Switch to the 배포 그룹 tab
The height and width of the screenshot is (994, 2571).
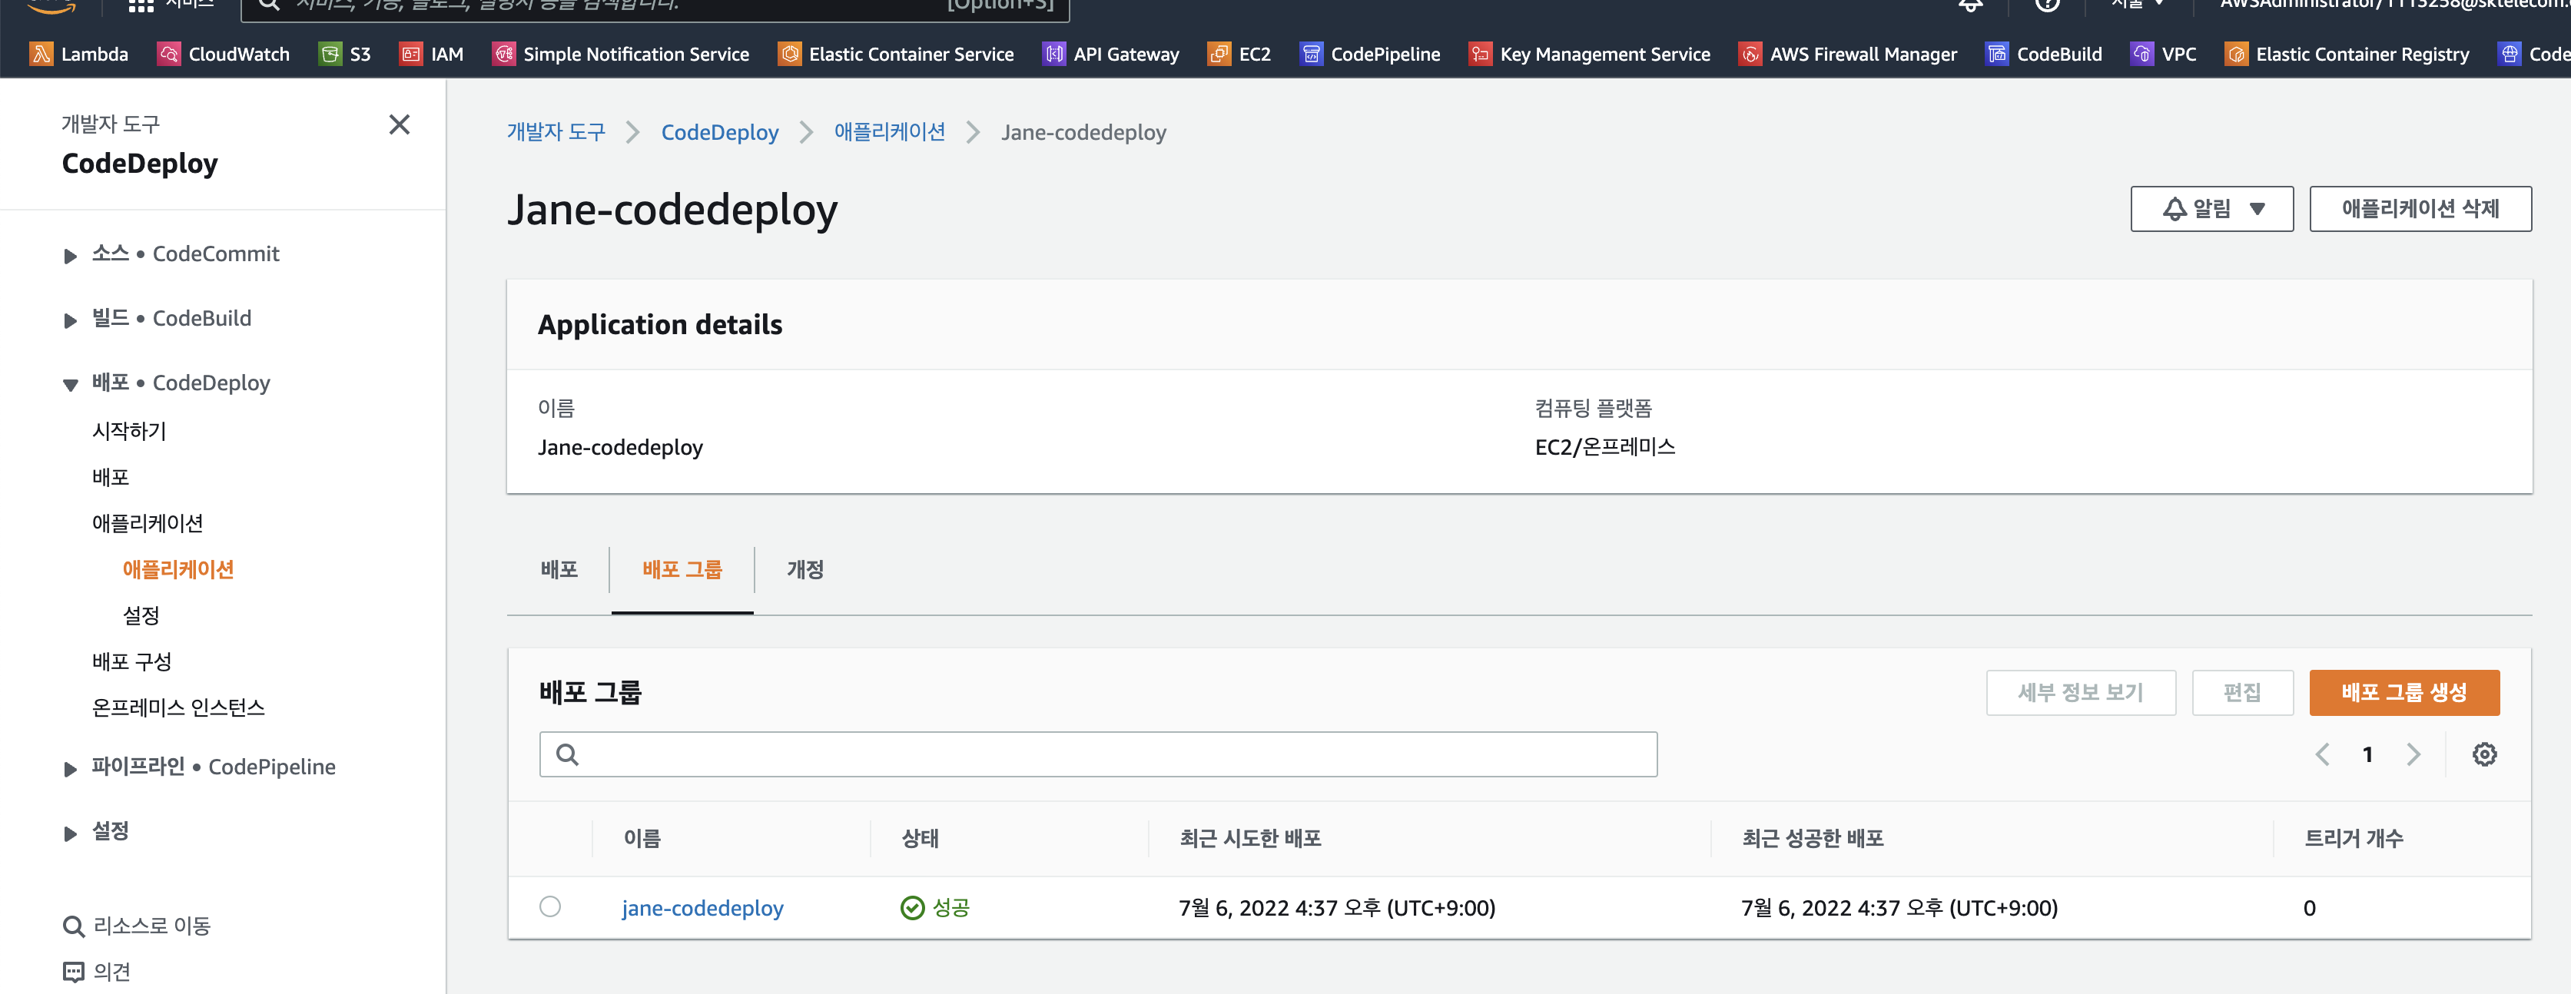click(x=682, y=569)
